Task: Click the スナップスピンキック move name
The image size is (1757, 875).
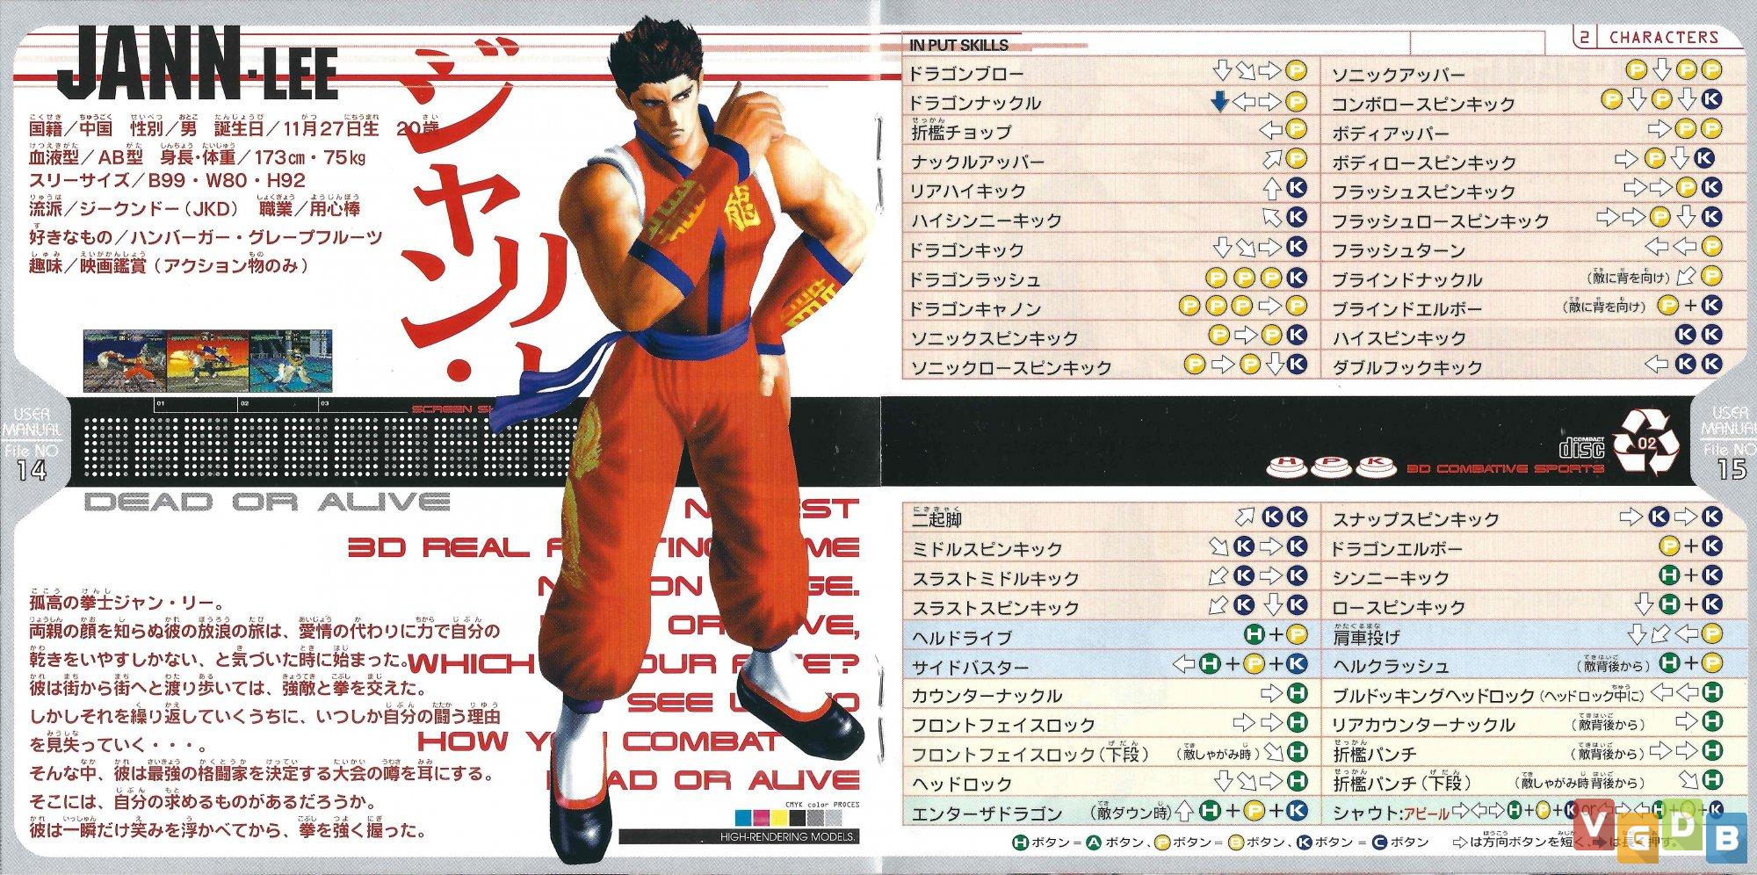Action: pyautogui.click(x=1415, y=519)
